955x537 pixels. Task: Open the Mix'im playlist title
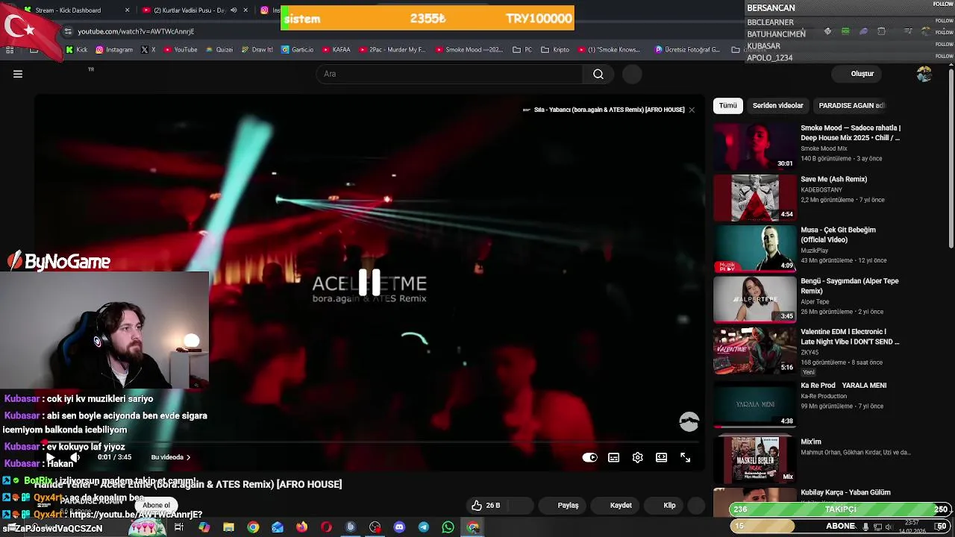coord(811,442)
